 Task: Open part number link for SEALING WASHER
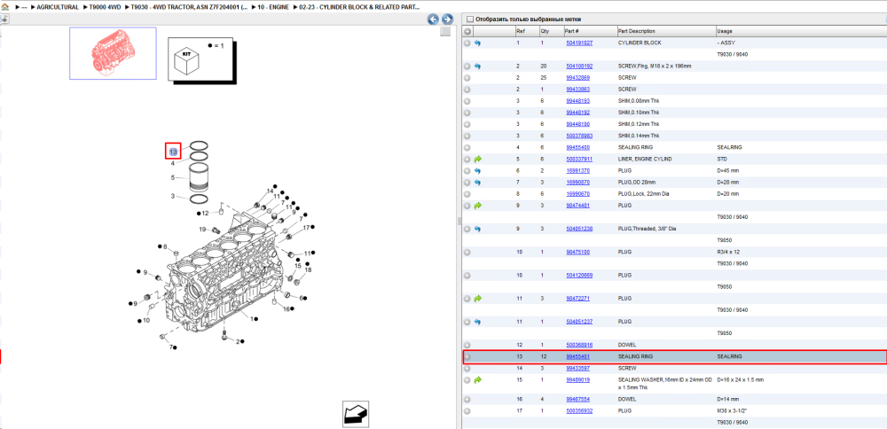point(577,380)
